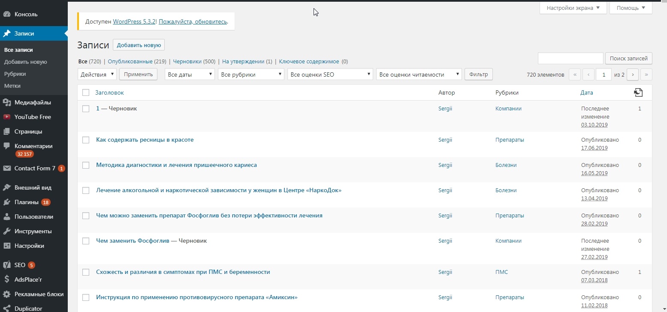Click the Медиафайлы media icon
The image size is (667, 312).
coord(7,102)
